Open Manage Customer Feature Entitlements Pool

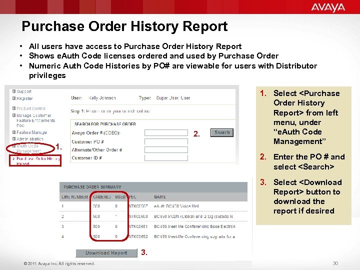[35, 120]
